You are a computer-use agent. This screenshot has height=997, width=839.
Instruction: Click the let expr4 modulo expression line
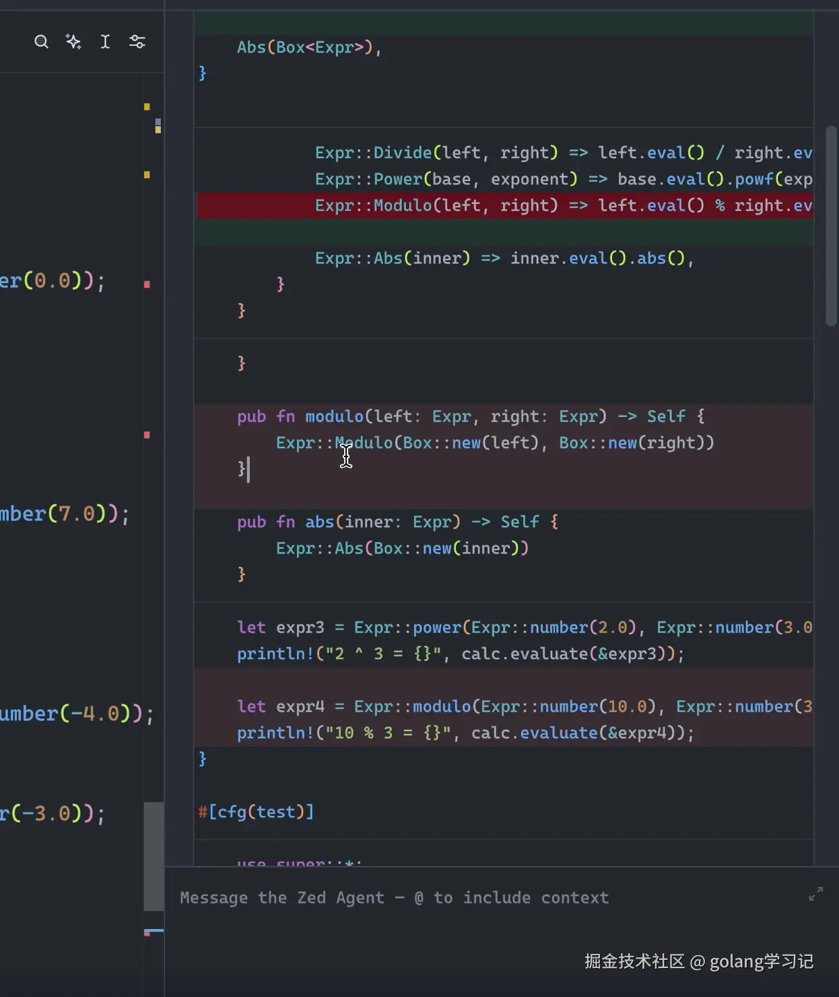click(x=525, y=706)
